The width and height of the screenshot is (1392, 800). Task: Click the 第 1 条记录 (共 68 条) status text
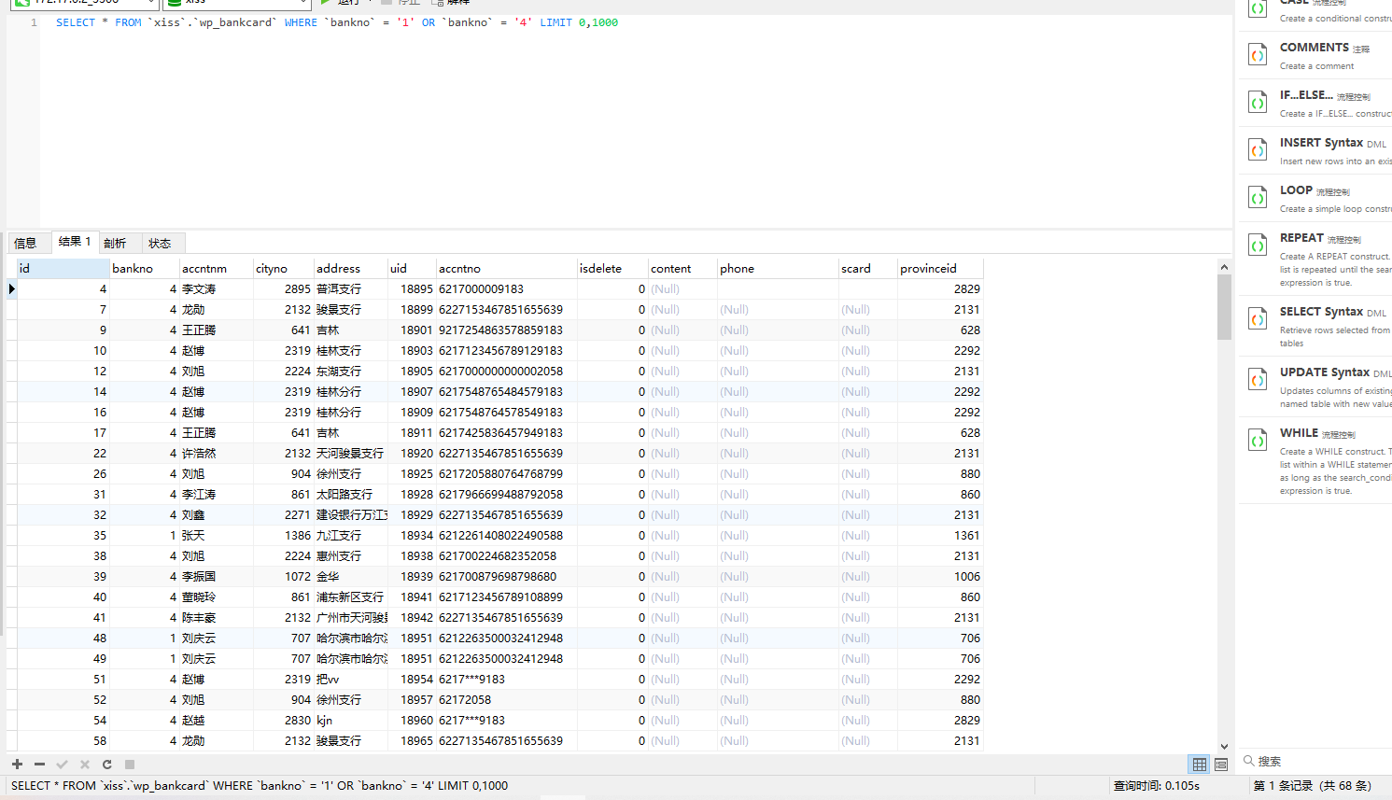tap(1313, 786)
